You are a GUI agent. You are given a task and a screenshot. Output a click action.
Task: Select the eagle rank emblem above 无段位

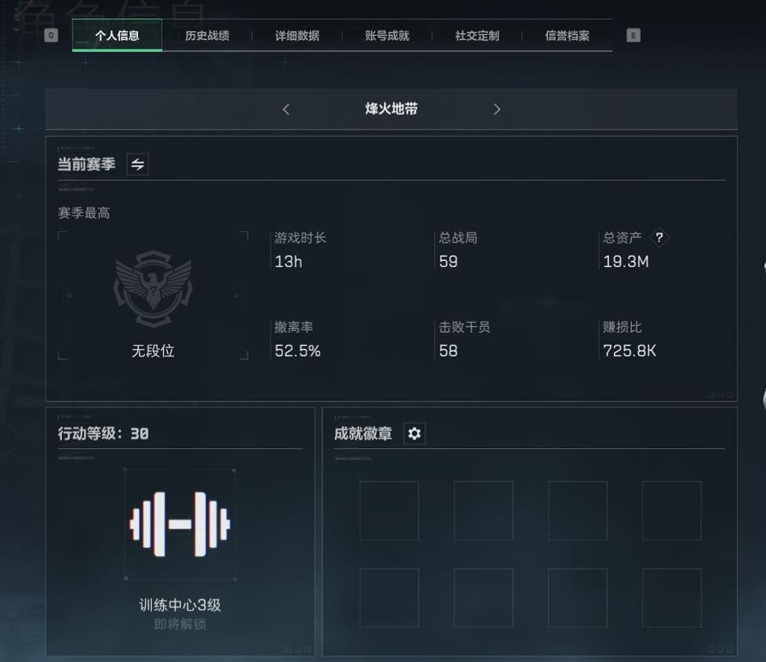click(x=154, y=288)
